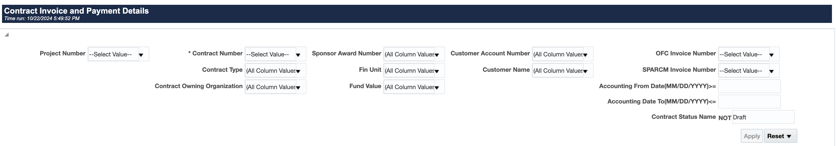Expand the Fin Unit dropdown
Screen dimensions: 836x146
[437, 71]
